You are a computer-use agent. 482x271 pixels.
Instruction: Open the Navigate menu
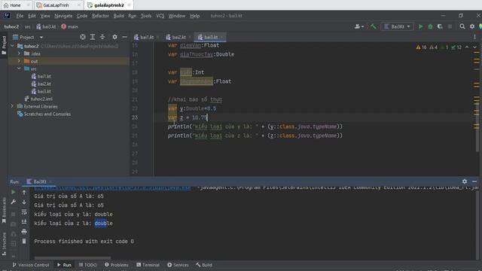tap(63, 16)
